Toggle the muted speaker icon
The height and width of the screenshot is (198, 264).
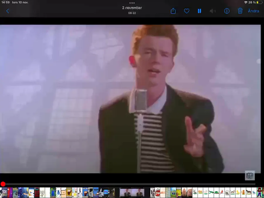pyautogui.click(x=213, y=11)
